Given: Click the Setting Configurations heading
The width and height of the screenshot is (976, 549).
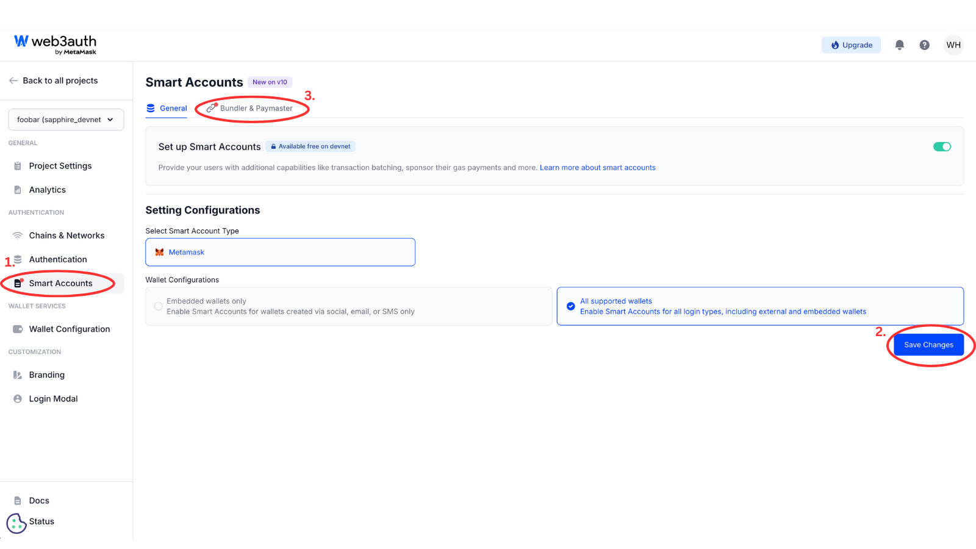Looking at the screenshot, I should click(203, 210).
